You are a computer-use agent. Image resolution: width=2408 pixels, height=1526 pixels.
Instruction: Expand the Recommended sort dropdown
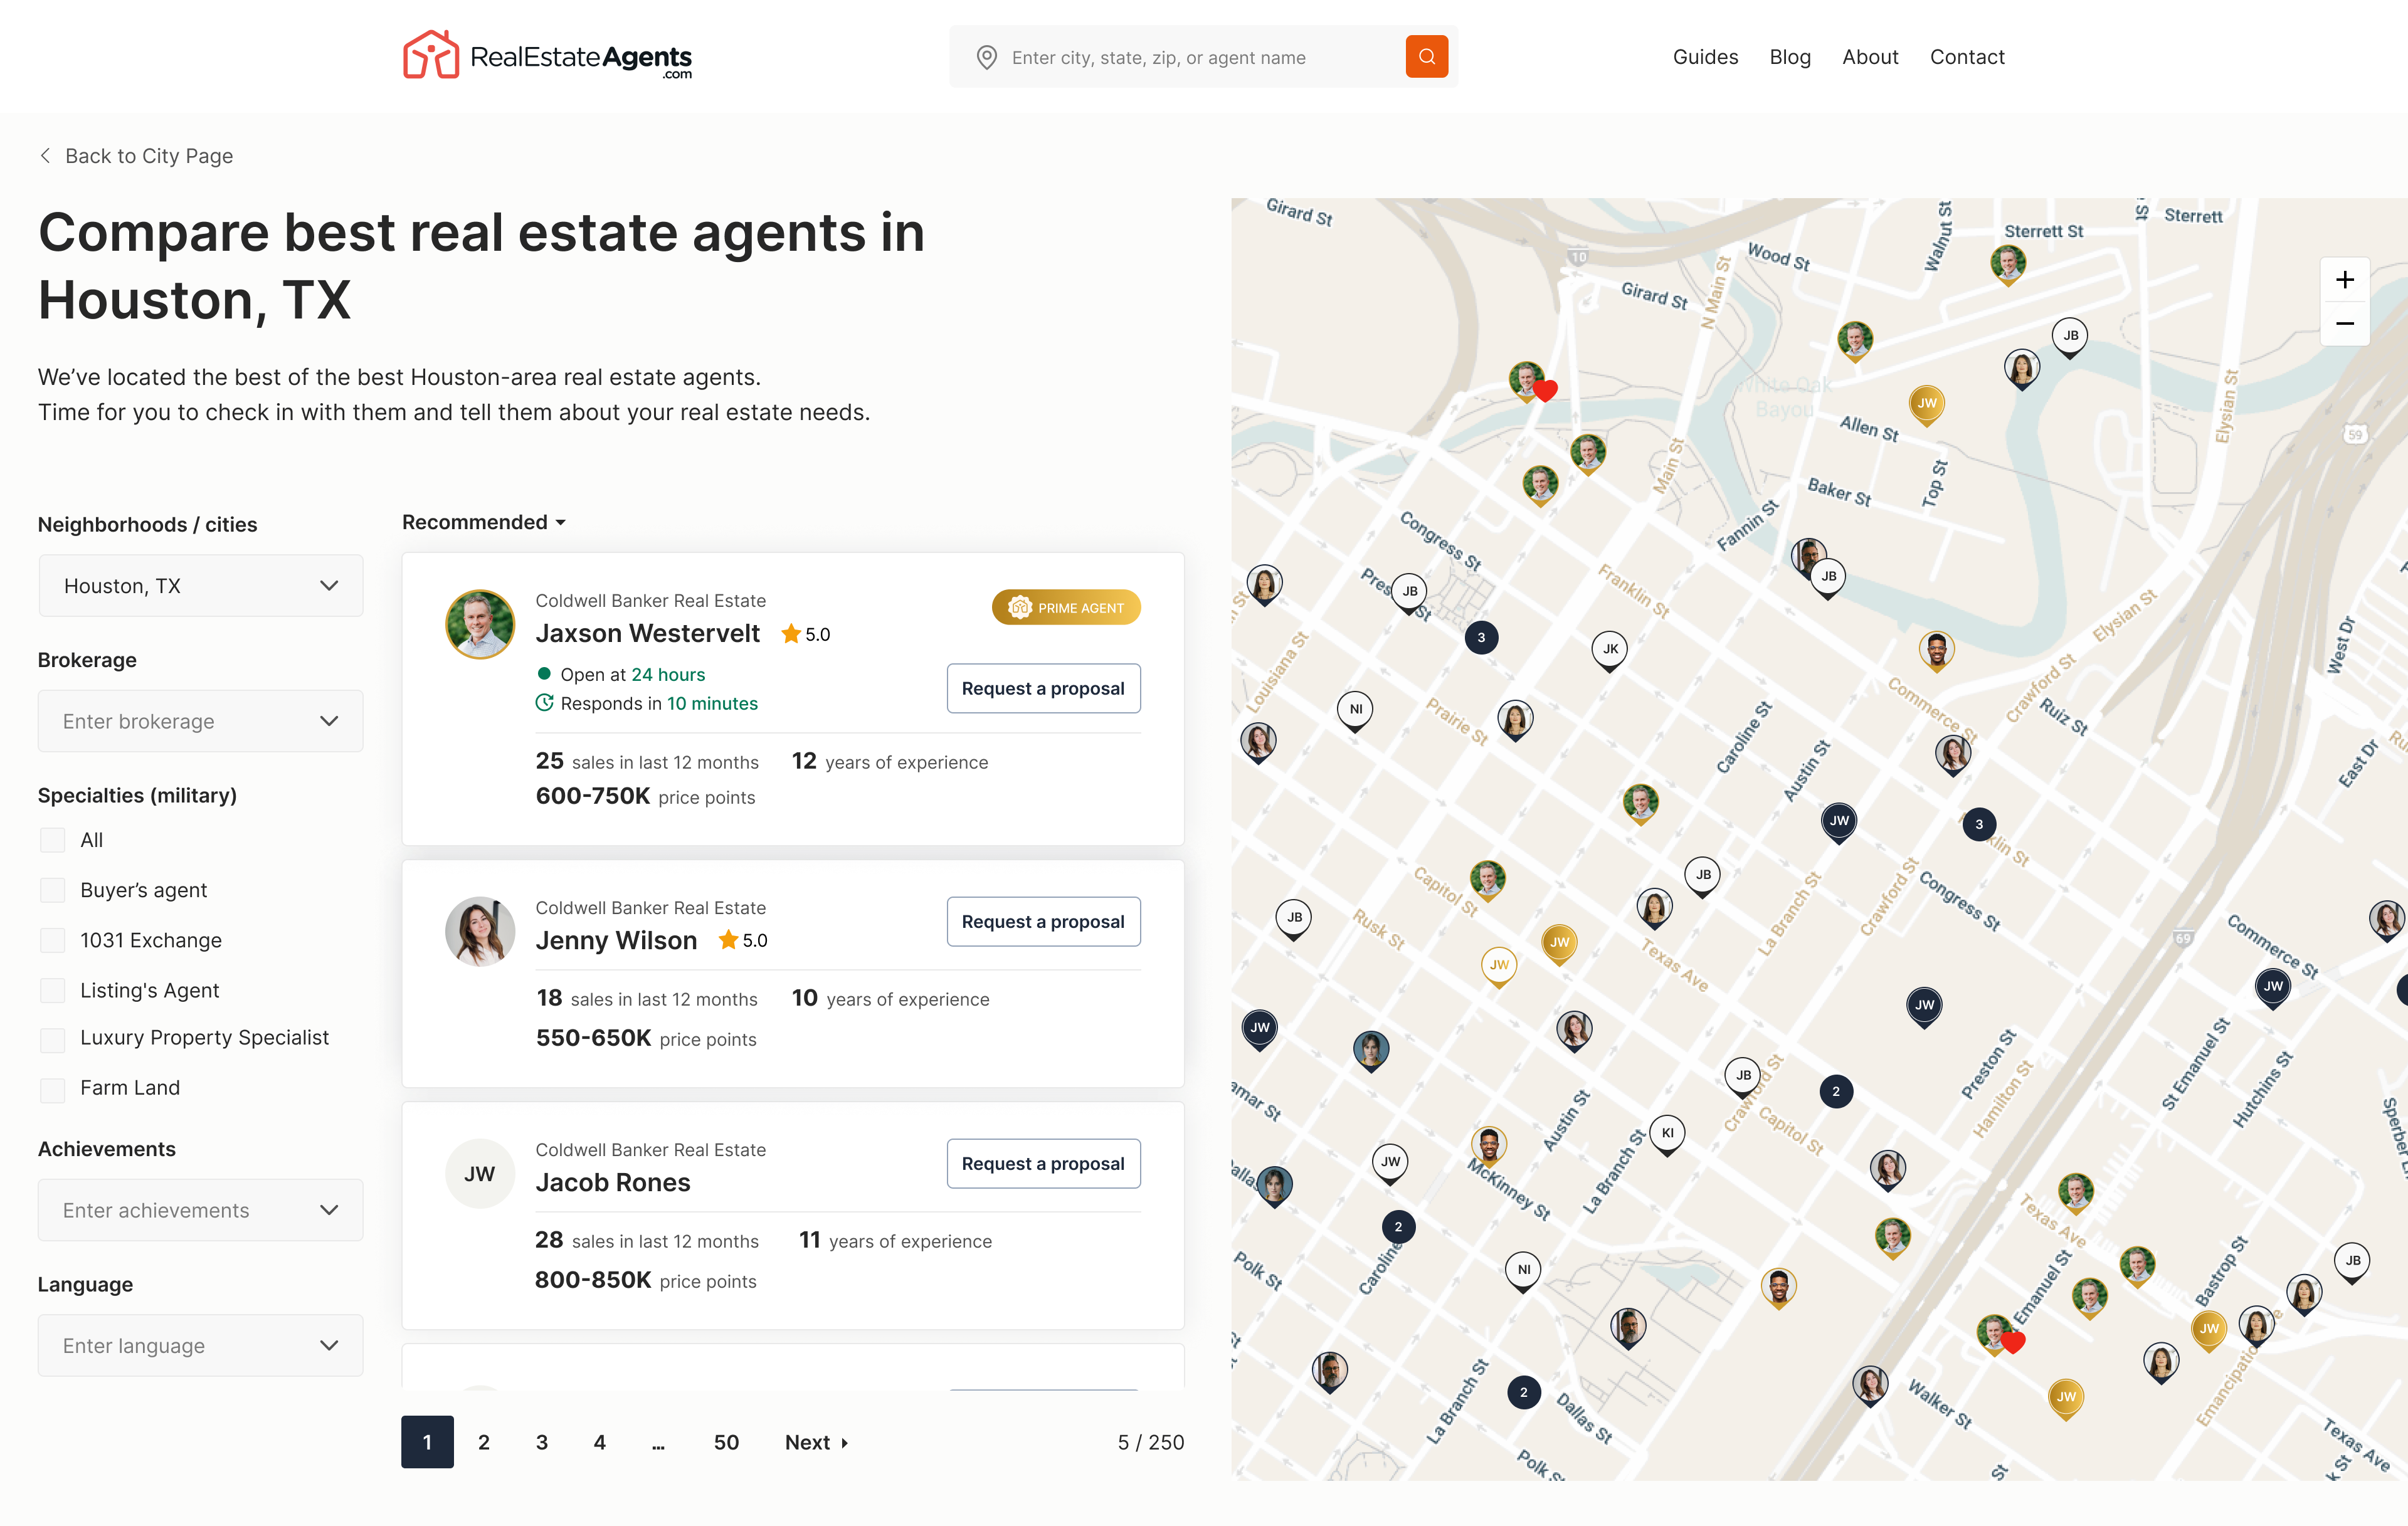(484, 522)
